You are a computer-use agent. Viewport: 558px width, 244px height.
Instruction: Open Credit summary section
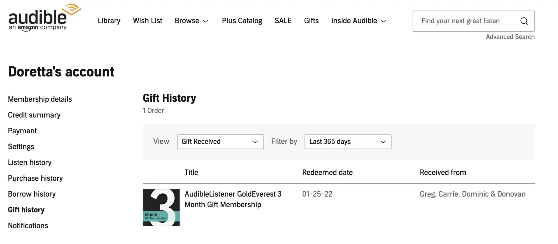[34, 115]
